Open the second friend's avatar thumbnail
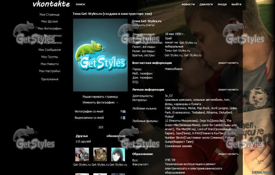The image size is (275, 175). (100, 154)
